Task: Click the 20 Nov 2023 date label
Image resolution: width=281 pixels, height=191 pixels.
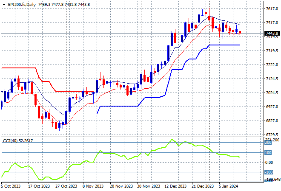Action: pyautogui.click(x=120, y=186)
